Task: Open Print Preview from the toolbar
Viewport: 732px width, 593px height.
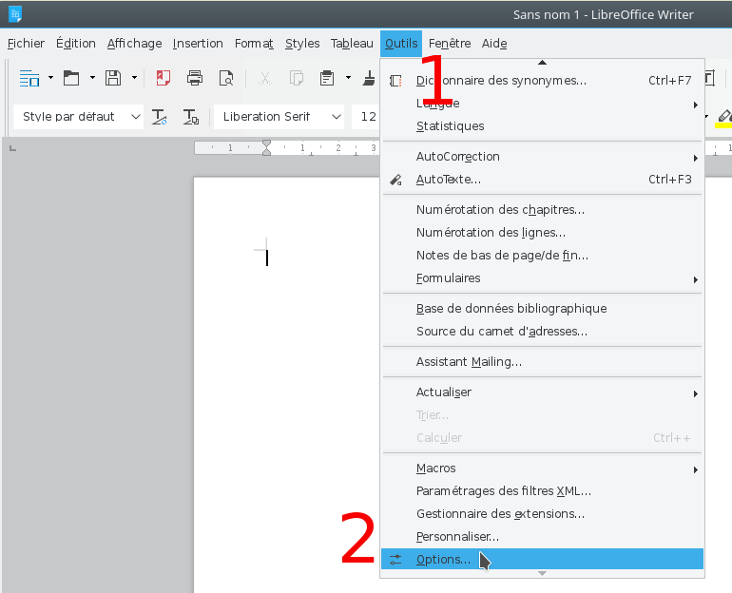Action: (225, 78)
